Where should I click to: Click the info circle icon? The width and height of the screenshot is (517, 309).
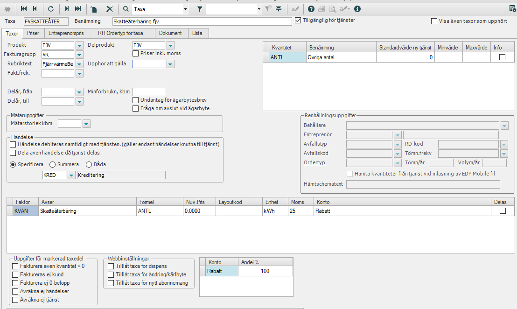tap(357, 9)
